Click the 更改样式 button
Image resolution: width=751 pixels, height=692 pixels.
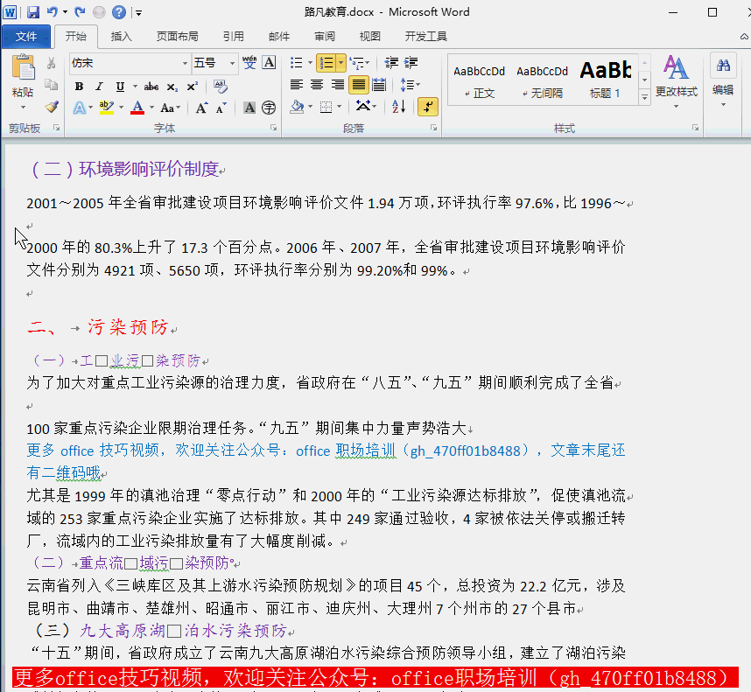click(676, 79)
